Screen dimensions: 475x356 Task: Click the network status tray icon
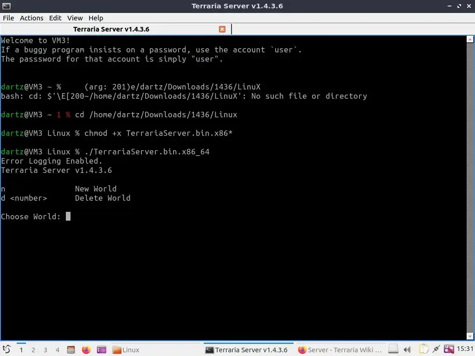[x=449, y=350]
